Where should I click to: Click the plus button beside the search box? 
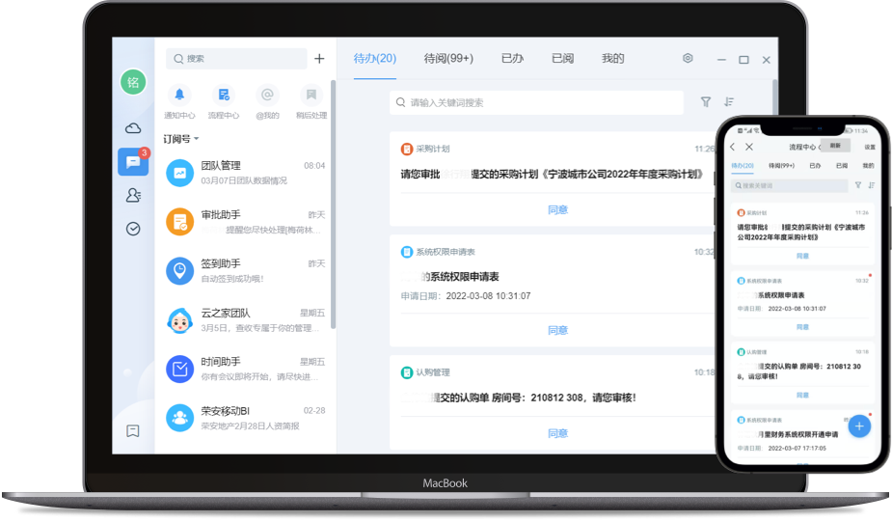pyautogui.click(x=320, y=59)
